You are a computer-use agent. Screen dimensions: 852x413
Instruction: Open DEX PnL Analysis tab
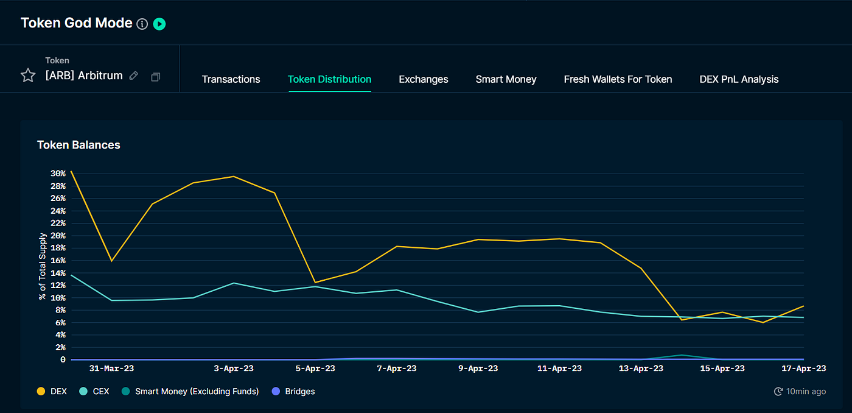[x=739, y=79]
